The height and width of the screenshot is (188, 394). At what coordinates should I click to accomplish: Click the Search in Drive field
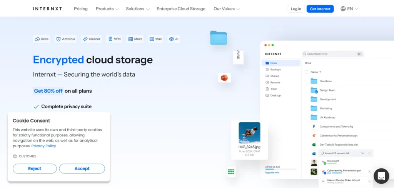pos(333,54)
